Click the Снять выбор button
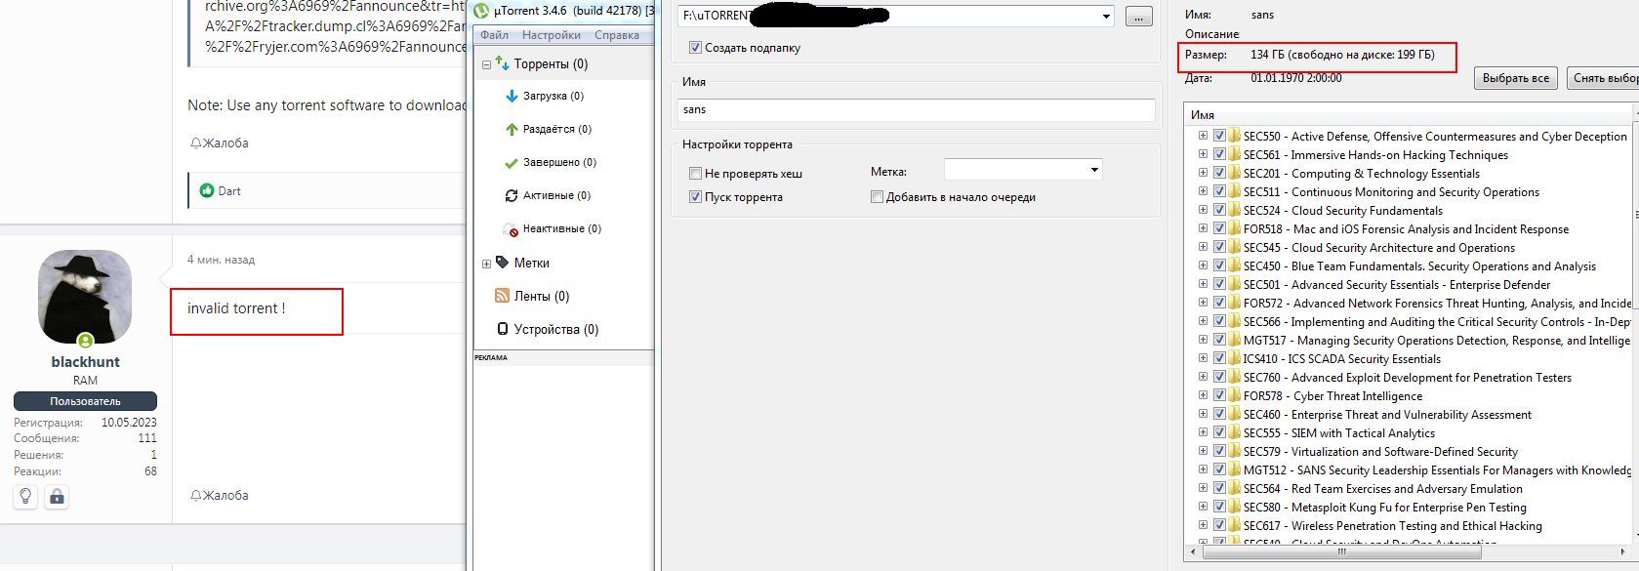This screenshot has height=571, width=1639. point(1603,78)
